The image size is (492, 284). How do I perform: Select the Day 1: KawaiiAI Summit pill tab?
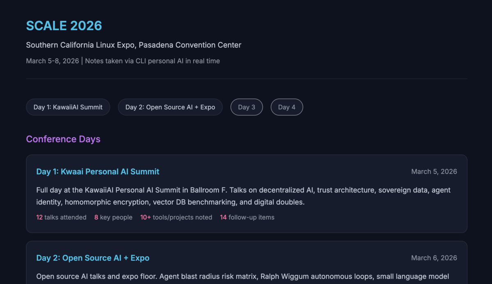tap(68, 107)
